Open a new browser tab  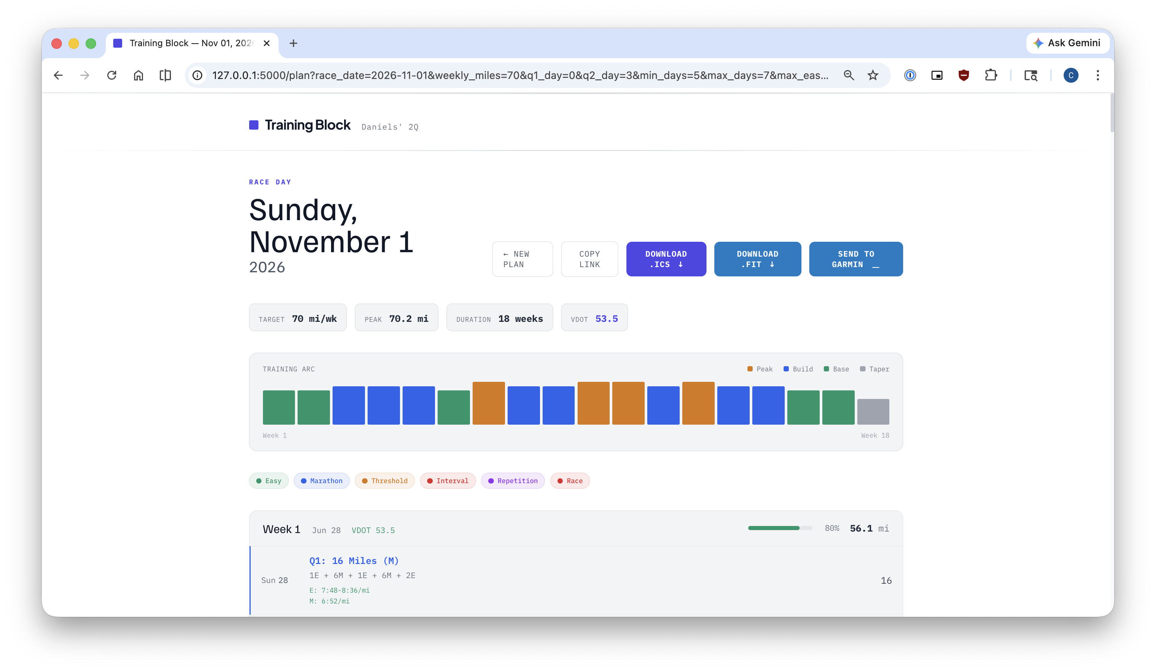pos(293,43)
